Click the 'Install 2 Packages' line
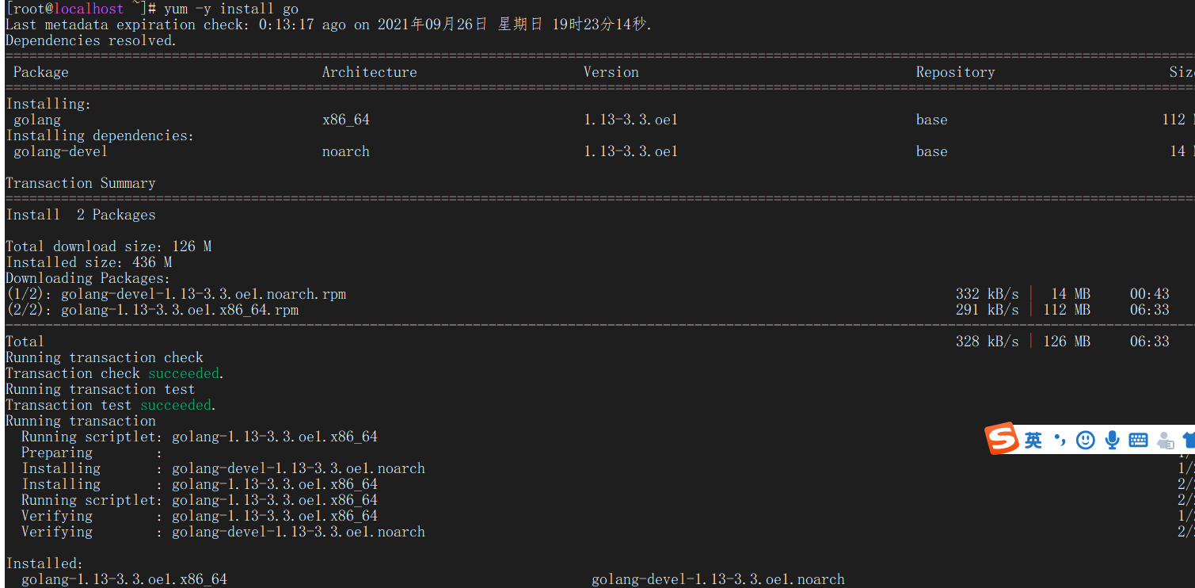 click(x=81, y=215)
